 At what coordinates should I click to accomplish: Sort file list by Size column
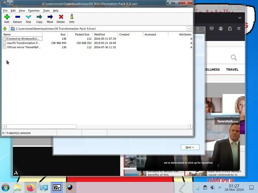pyautogui.click(x=55, y=34)
